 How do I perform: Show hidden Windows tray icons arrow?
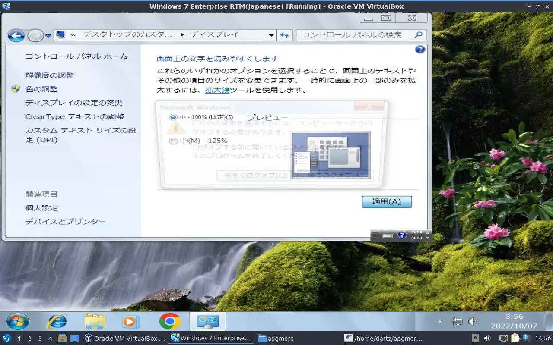click(440, 322)
